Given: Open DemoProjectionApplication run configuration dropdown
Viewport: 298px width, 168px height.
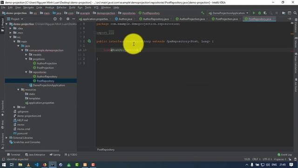Looking at the screenshot, I should 229,13.
